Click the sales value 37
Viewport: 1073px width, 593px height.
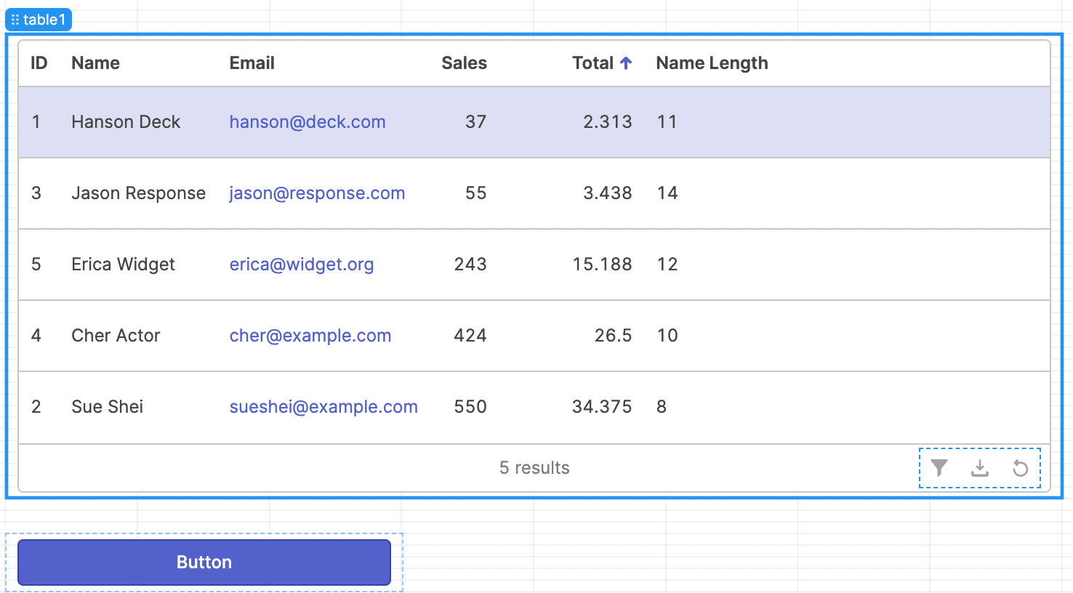(476, 122)
